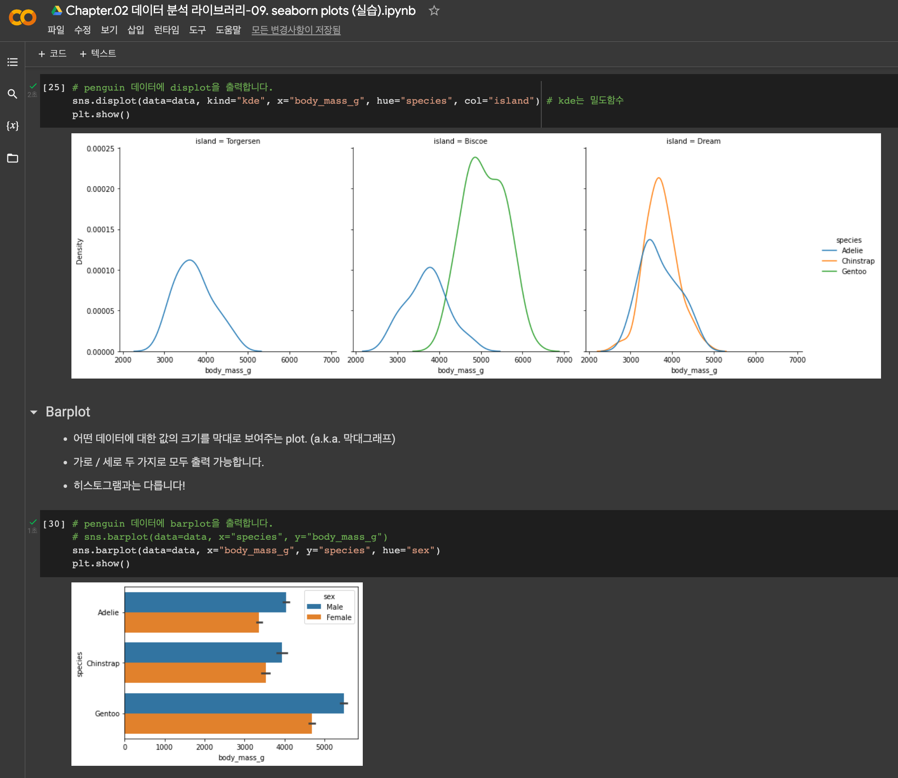The image size is (898, 778).
Task: Collapse the Barplot section arrow
Action: 34,412
